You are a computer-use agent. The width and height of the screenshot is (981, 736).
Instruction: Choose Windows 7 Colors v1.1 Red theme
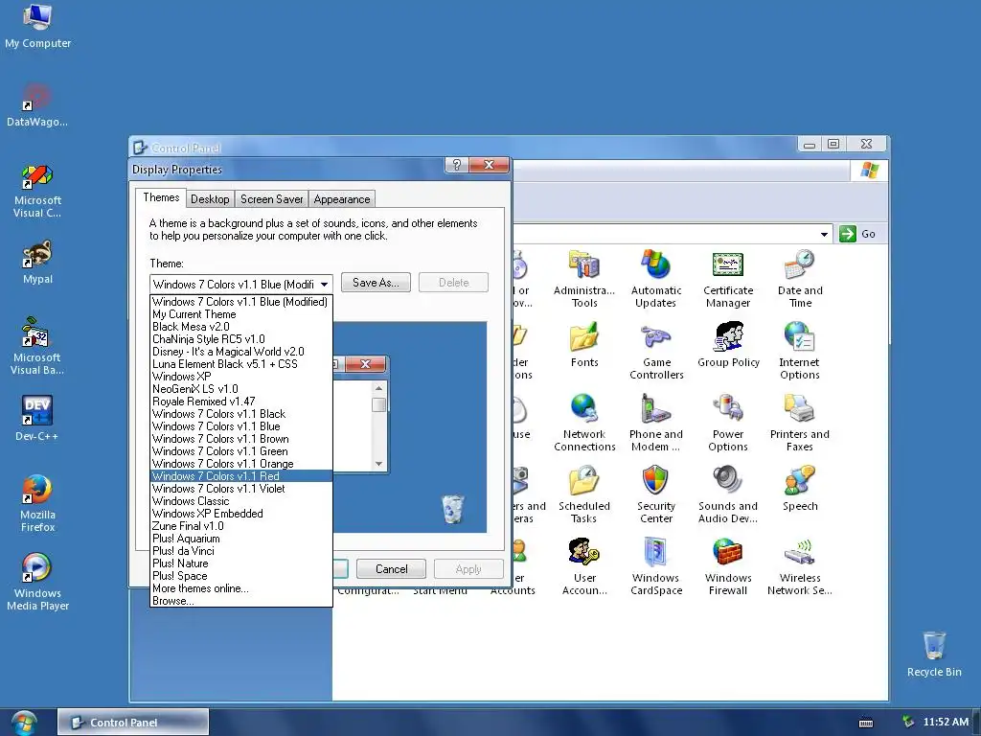(241, 476)
